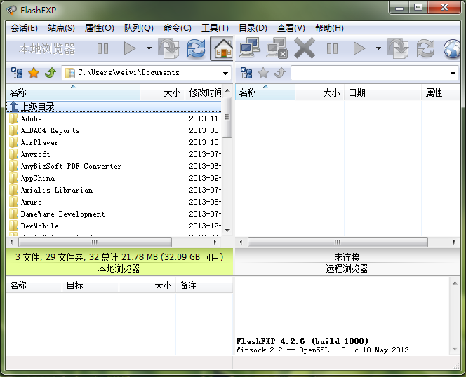The width and height of the screenshot is (466, 377).
Task: Click the globe icon in toolbar
Action: (x=453, y=48)
